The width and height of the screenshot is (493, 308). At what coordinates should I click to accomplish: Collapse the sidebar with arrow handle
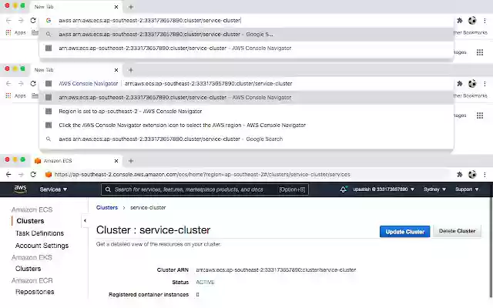(85, 221)
